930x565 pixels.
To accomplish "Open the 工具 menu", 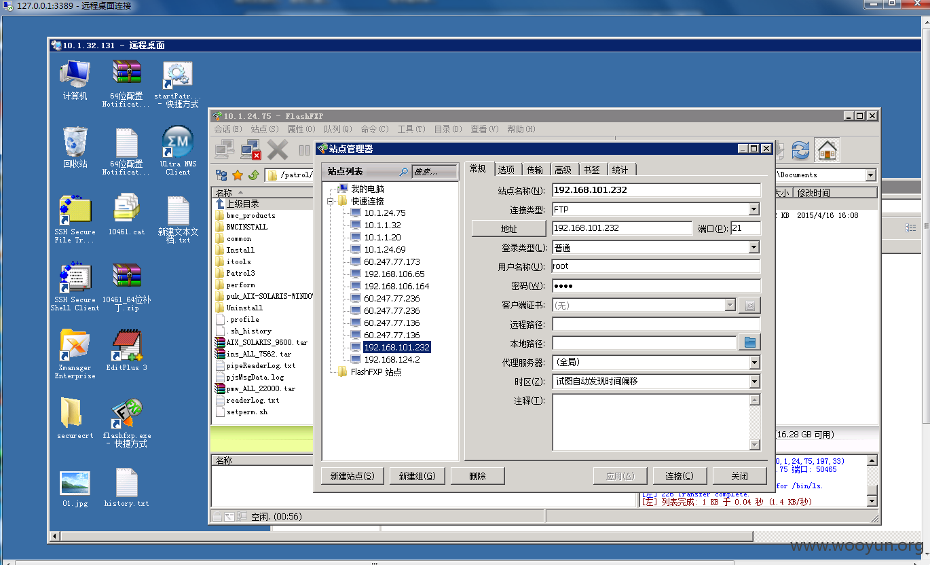I will click(x=411, y=129).
